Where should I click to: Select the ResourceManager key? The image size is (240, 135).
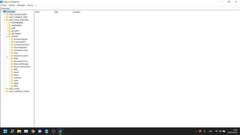pos(21,64)
